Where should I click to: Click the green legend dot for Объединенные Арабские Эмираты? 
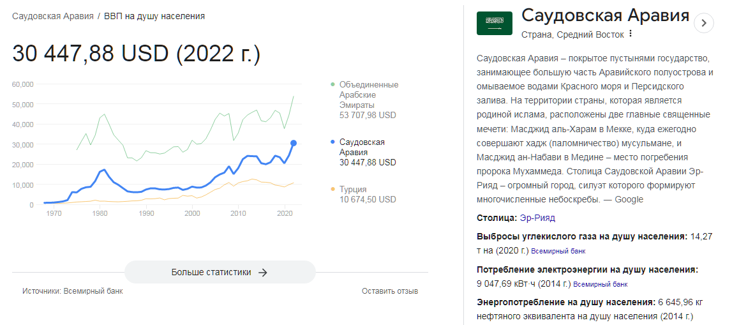point(332,85)
